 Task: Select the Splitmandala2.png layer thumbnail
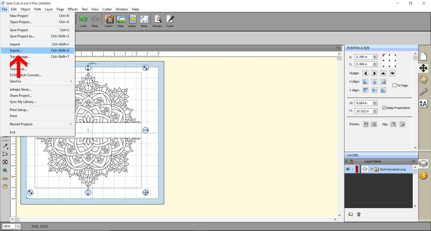click(x=365, y=169)
